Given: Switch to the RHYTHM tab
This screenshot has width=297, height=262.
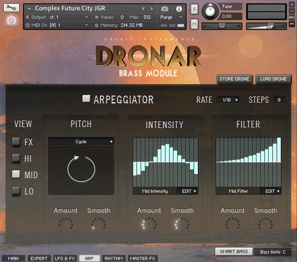Looking at the screenshot, I should point(114,258).
